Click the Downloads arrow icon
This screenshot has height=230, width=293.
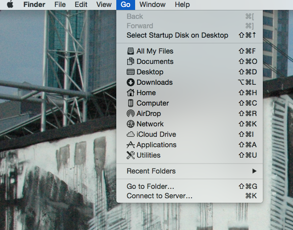[x=131, y=82]
